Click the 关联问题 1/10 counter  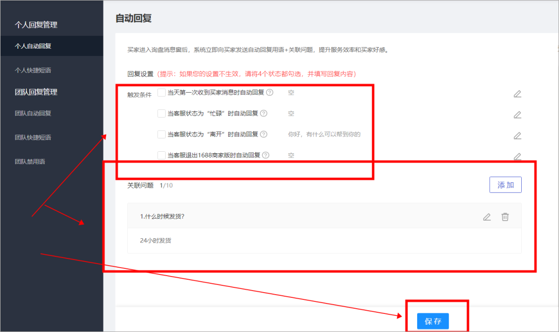pos(166,185)
